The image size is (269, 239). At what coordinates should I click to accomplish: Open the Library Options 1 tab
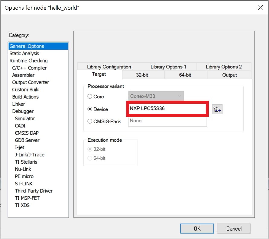point(168,67)
